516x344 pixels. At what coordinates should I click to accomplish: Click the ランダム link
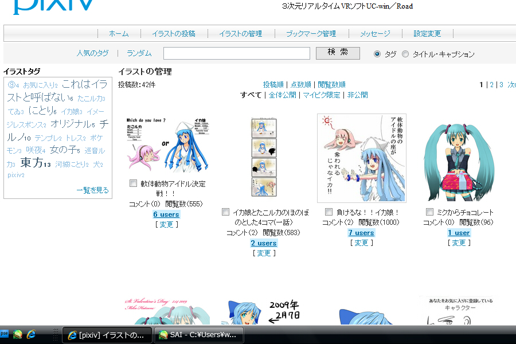coord(139,53)
